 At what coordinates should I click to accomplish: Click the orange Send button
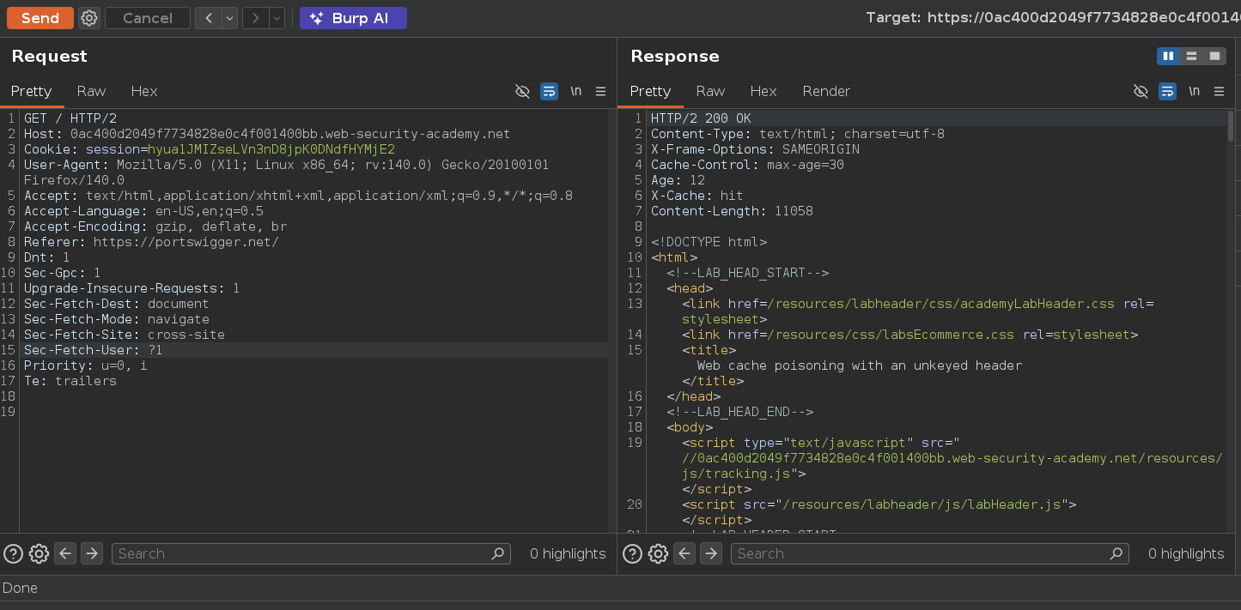coord(40,18)
